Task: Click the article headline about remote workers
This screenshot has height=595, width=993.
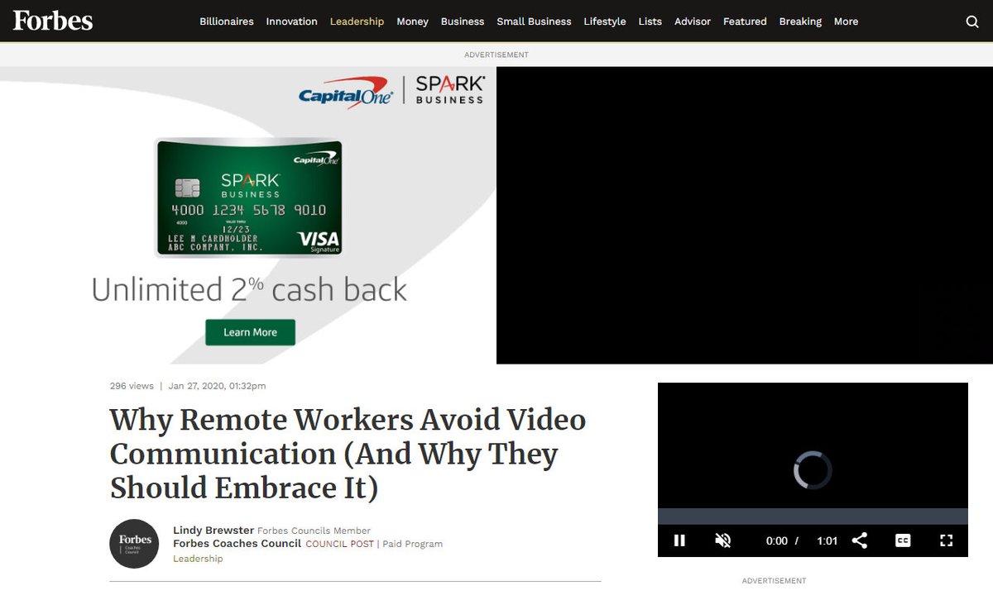Action: tap(348, 454)
